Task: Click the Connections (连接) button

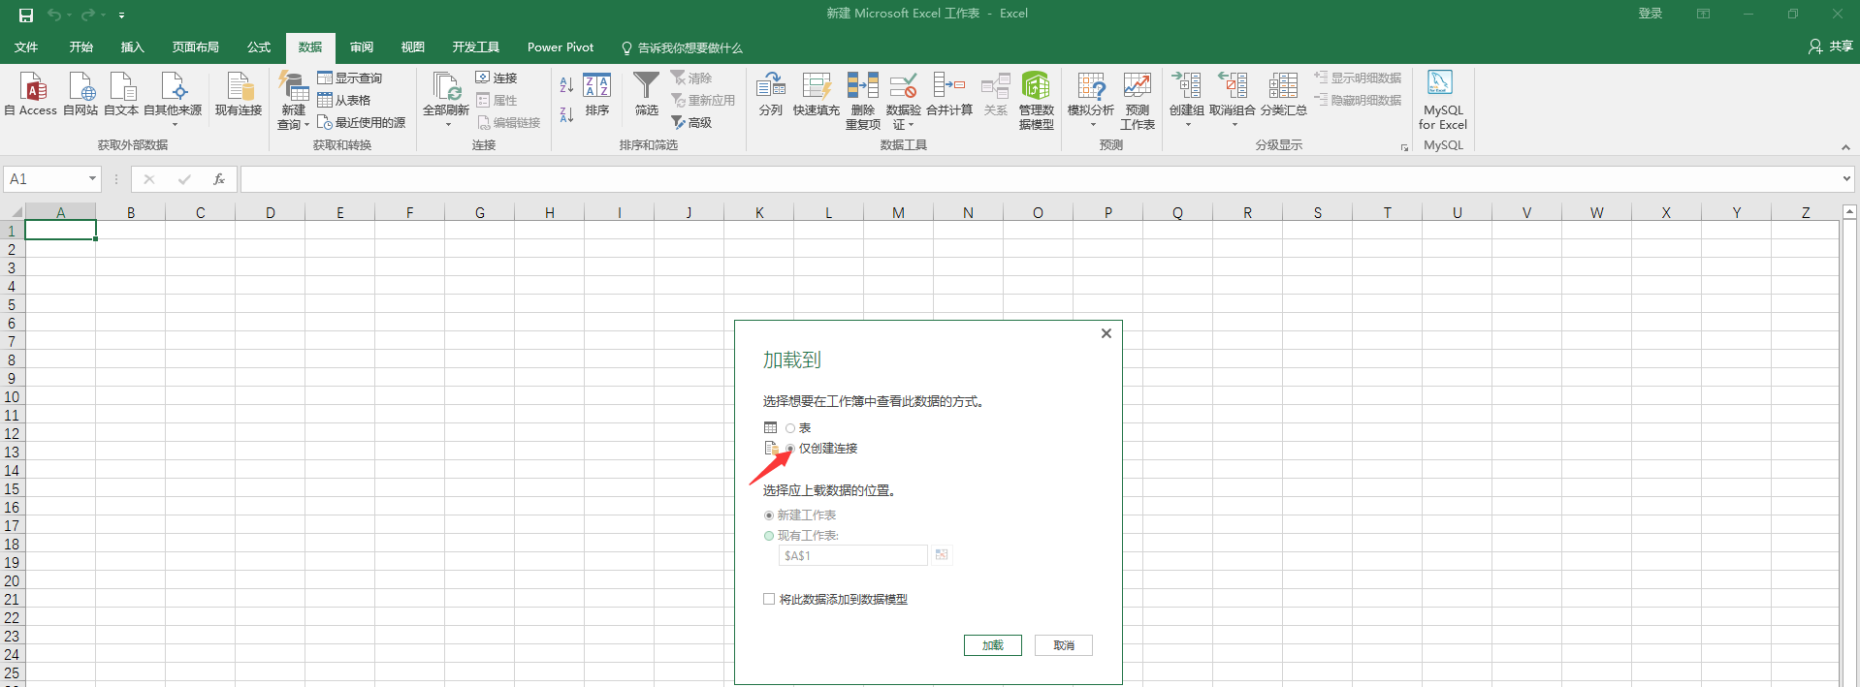Action: tap(497, 78)
